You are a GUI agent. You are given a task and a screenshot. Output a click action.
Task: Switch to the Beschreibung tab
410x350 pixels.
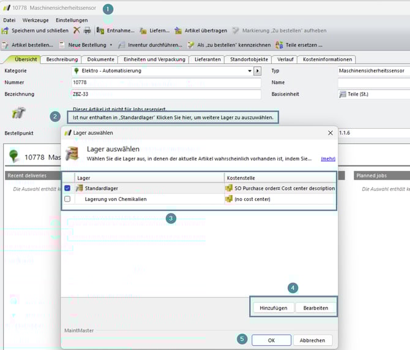pyautogui.click(x=62, y=59)
